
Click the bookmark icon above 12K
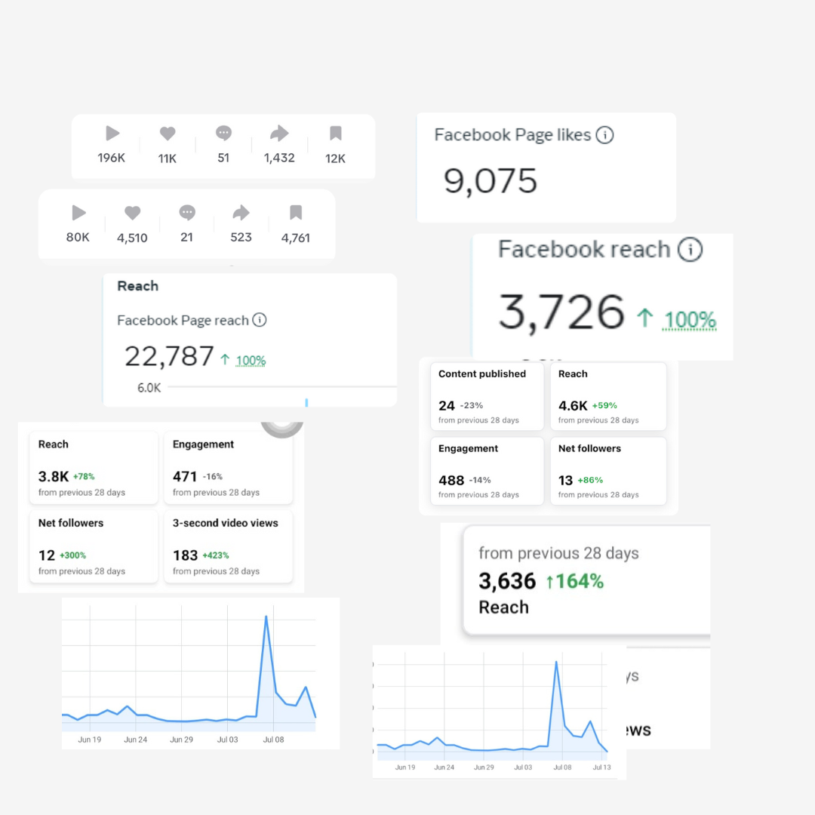(x=336, y=134)
